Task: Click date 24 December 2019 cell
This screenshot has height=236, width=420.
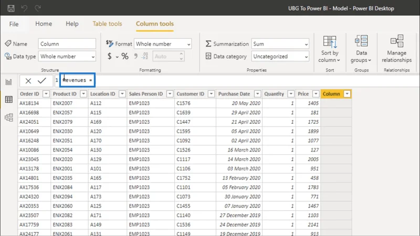Action: pyautogui.click(x=240, y=225)
